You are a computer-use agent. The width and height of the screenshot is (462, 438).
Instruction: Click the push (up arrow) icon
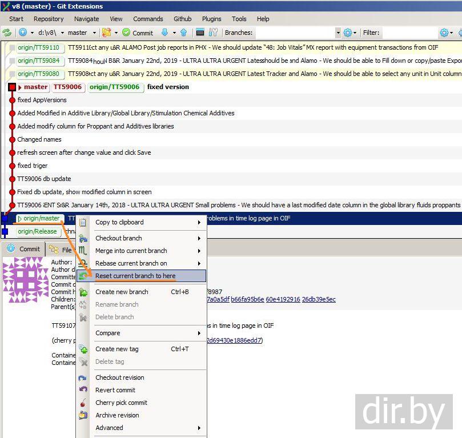[x=183, y=33]
